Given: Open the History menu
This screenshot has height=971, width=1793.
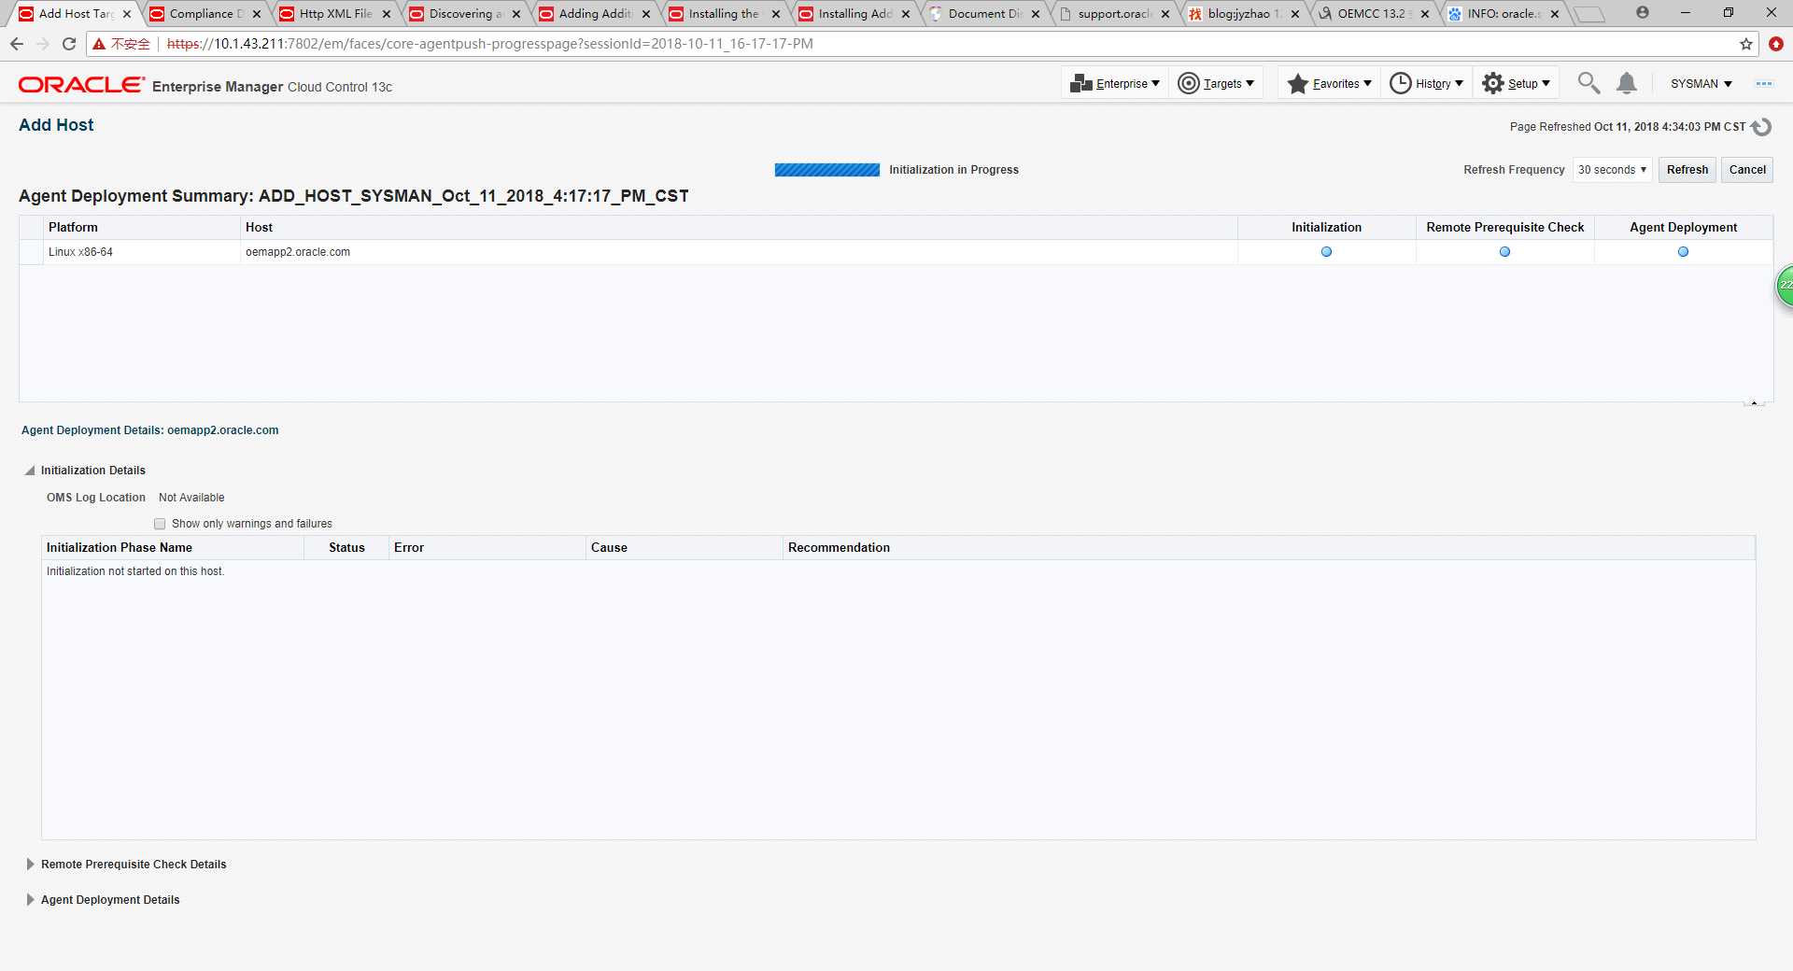Looking at the screenshot, I should coord(1427,84).
